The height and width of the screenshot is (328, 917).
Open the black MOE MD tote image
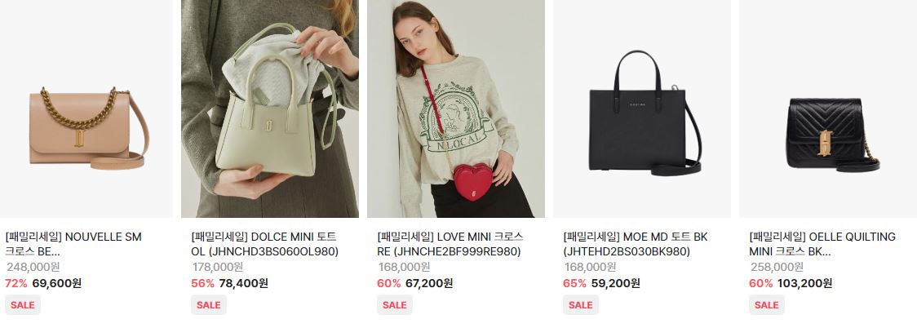pos(641,109)
